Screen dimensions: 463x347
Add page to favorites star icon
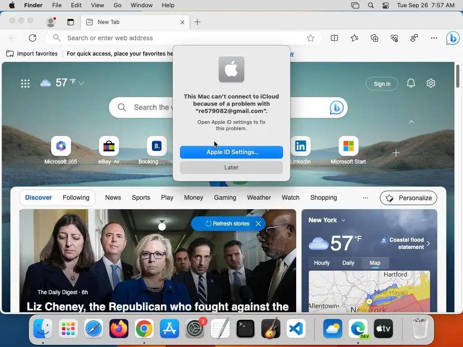pos(310,38)
